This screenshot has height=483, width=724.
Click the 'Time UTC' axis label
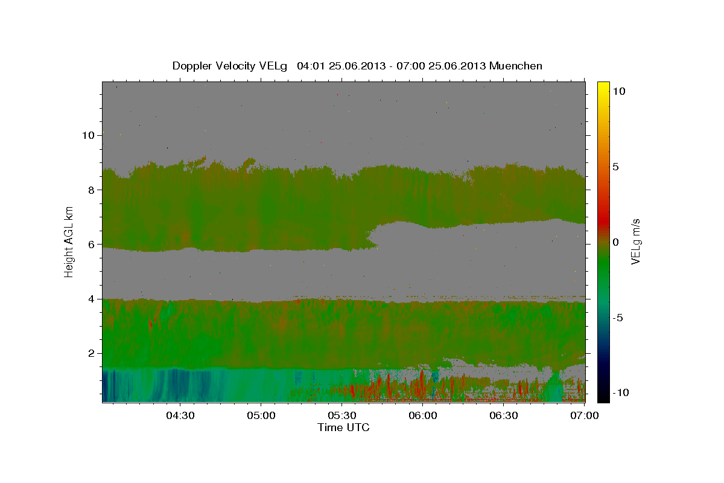click(x=343, y=427)
